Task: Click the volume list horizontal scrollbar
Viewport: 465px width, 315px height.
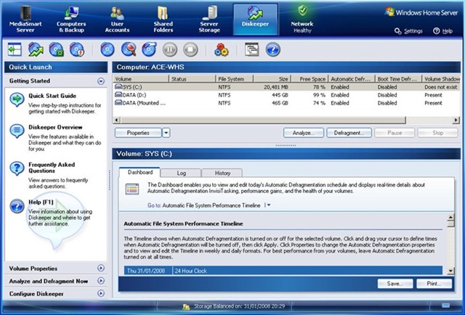Action: (x=286, y=120)
